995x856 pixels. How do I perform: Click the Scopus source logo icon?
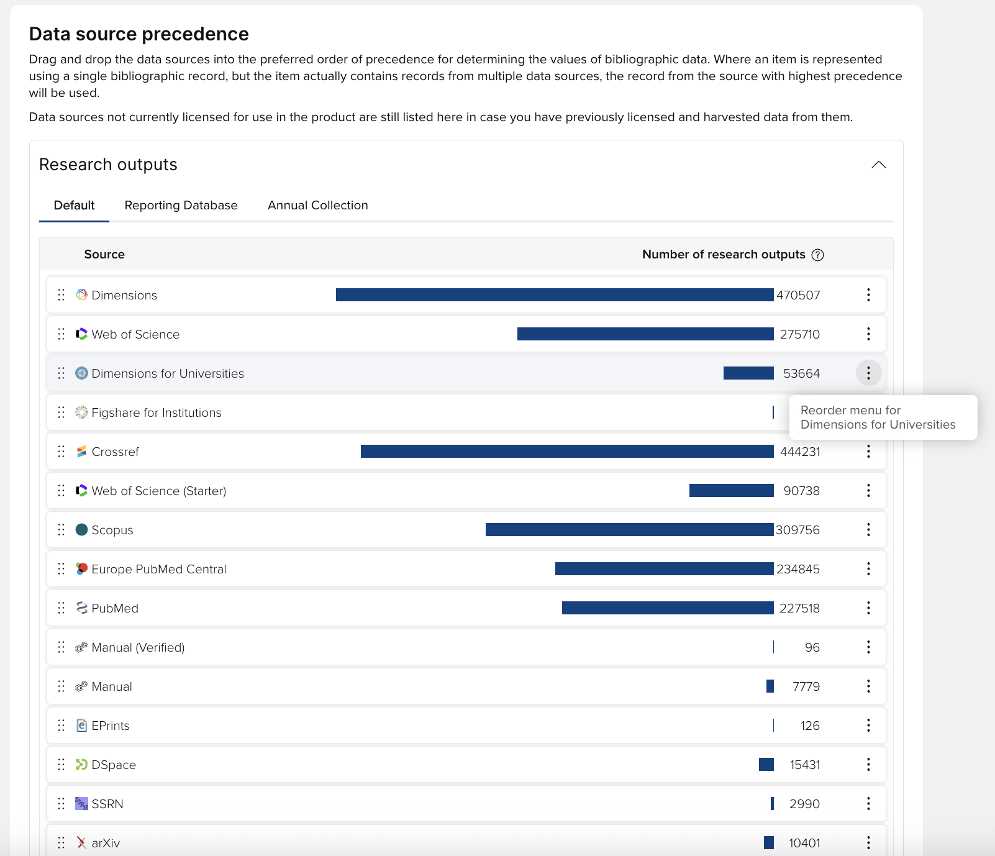click(81, 530)
